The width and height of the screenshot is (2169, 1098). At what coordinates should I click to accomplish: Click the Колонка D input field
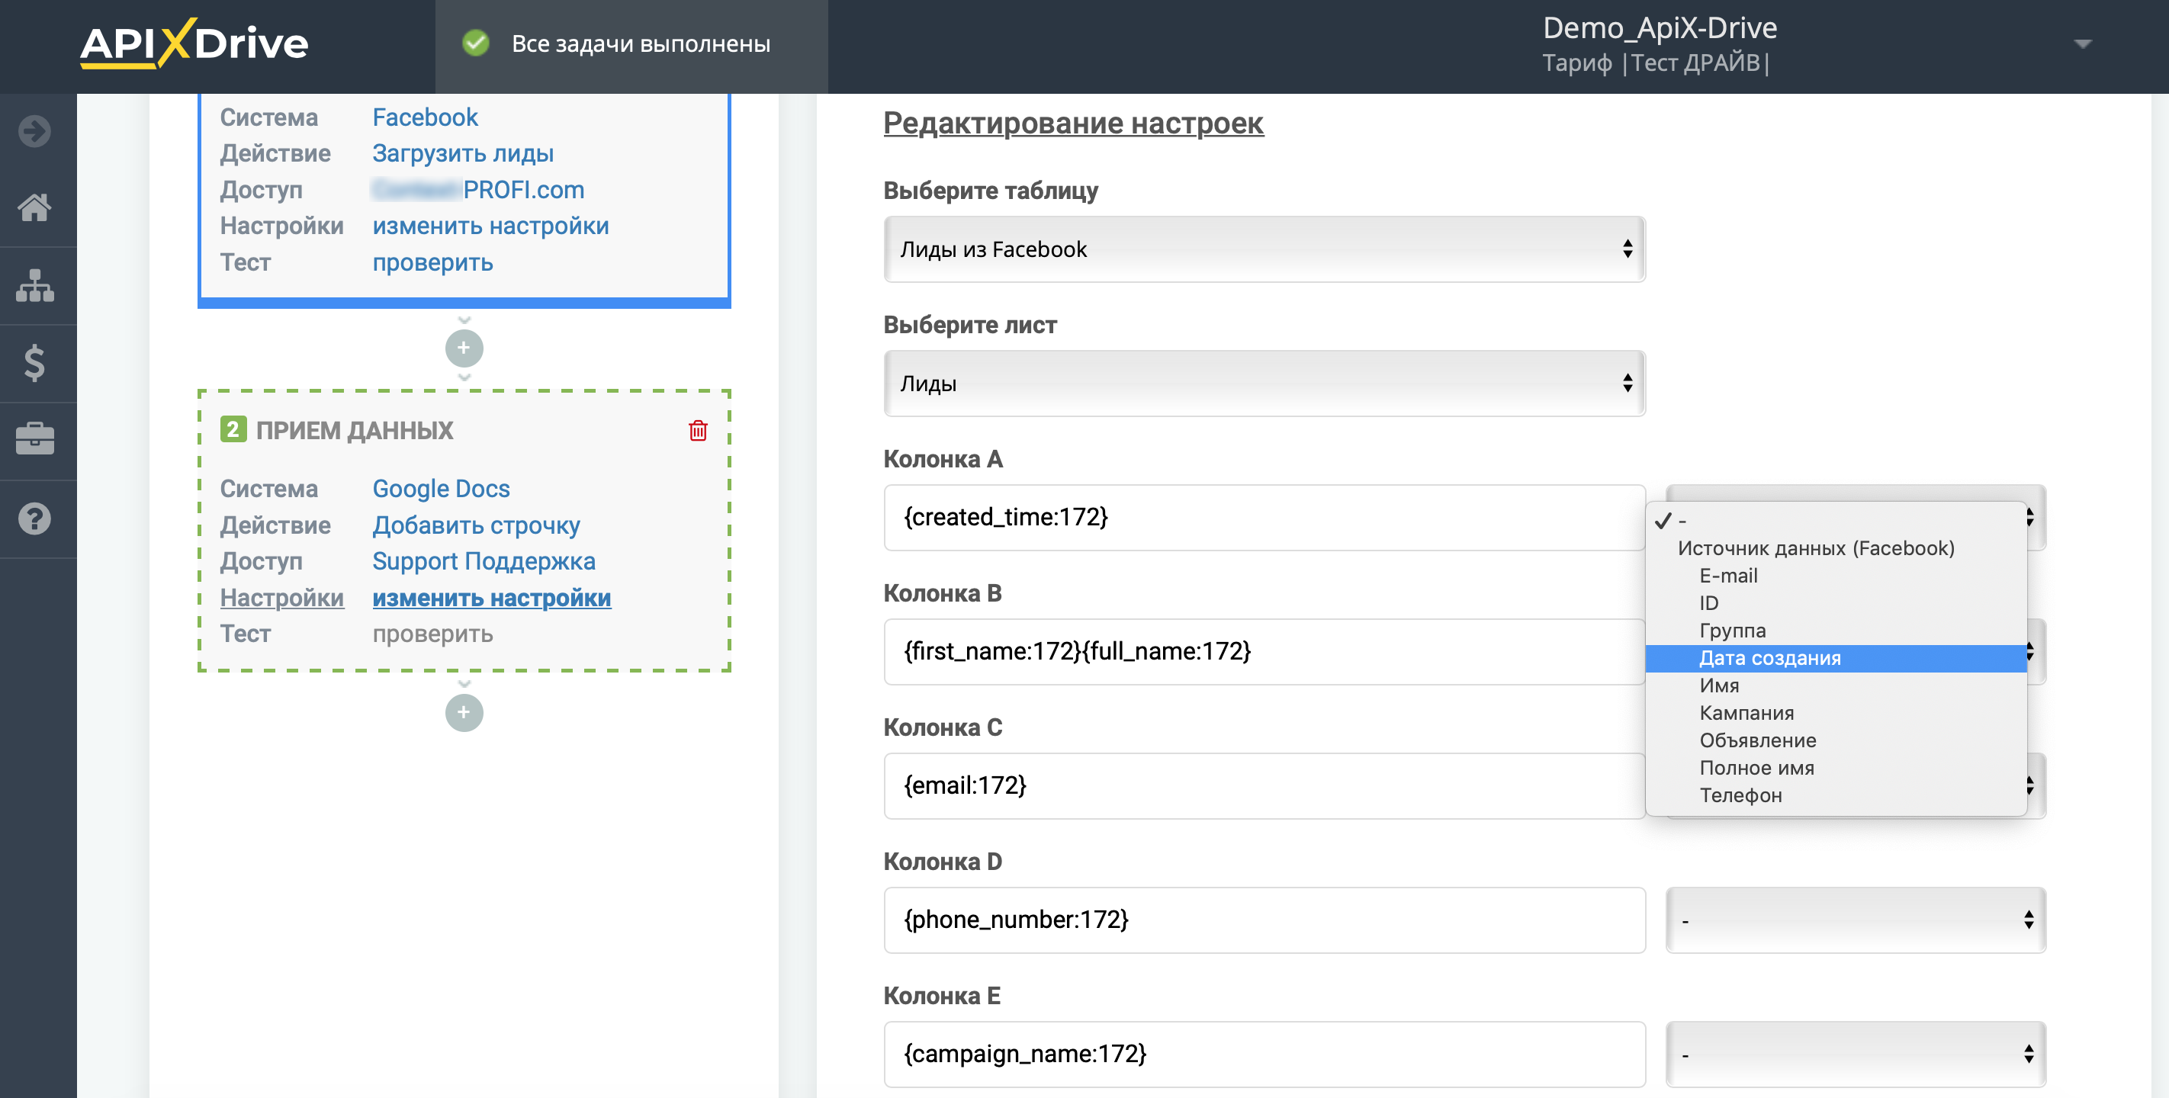1264,920
